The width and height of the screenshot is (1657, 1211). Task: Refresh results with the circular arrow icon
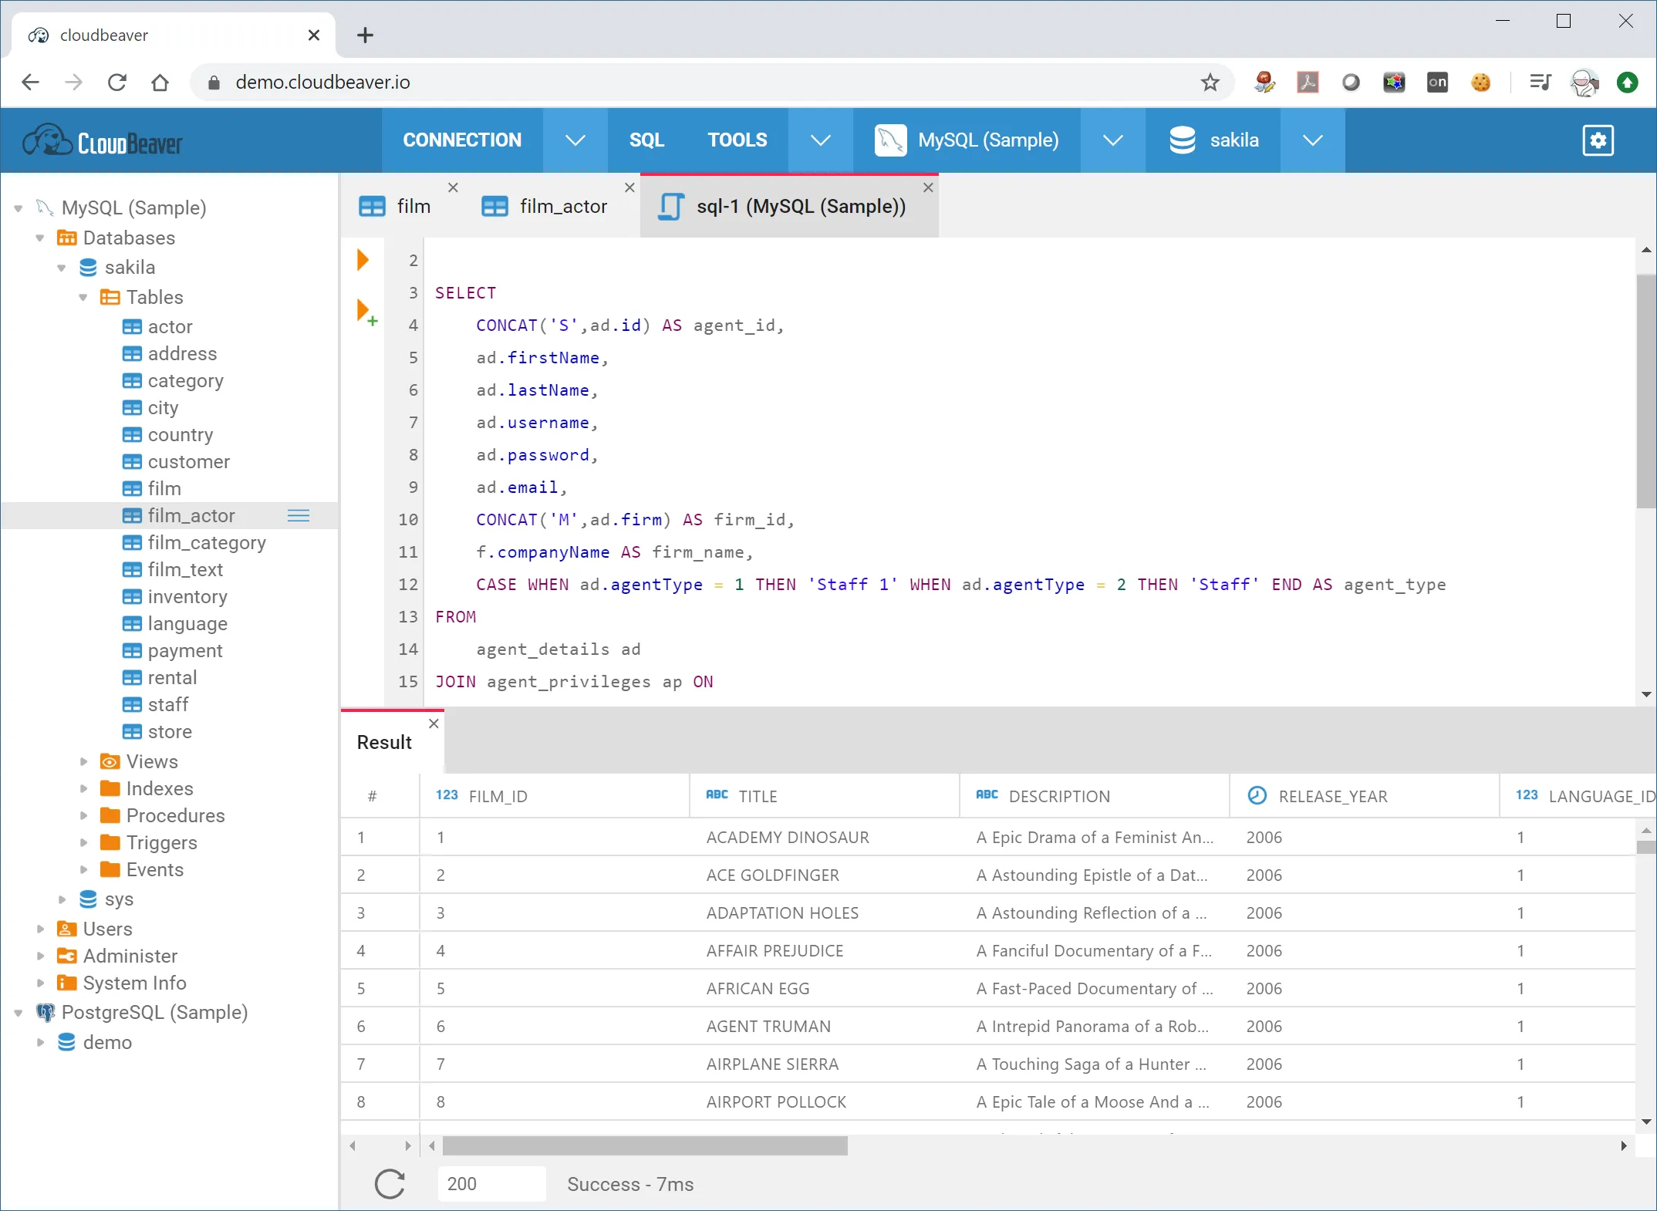coord(390,1185)
